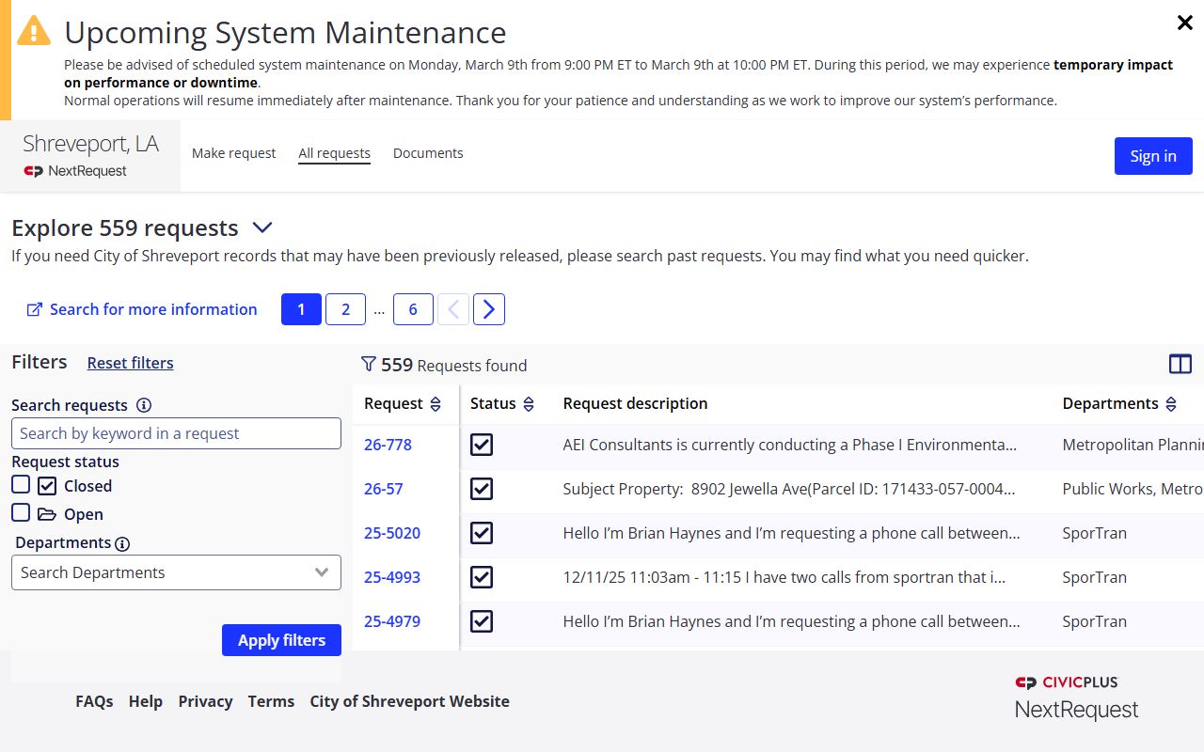The width and height of the screenshot is (1204, 752).
Task: Switch to the Documents tab
Action: (428, 153)
